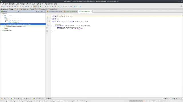
Task: Open the Event Log panel
Action: (166, 99)
